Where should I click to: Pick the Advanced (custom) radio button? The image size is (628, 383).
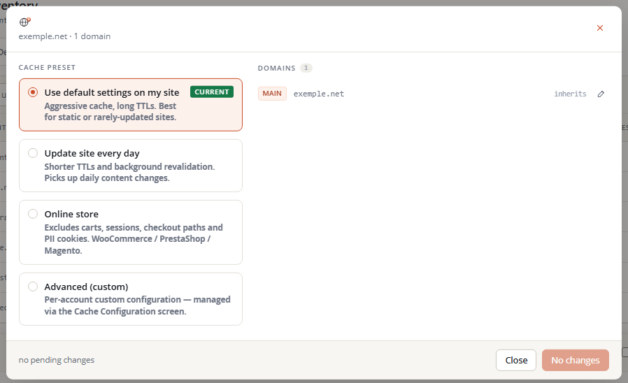coord(33,287)
